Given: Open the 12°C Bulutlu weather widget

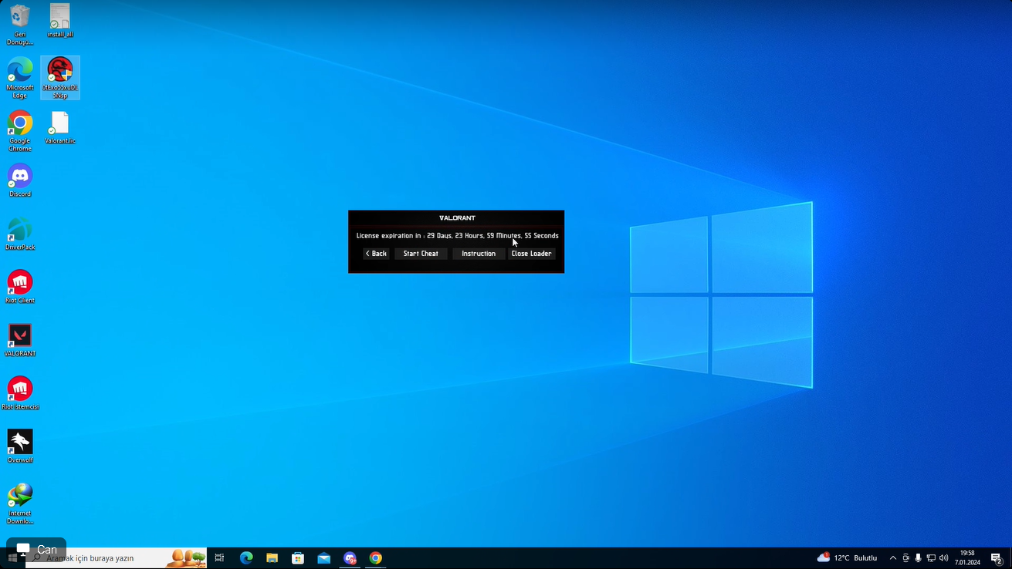Looking at the screenshot, I should pos(848,557).
